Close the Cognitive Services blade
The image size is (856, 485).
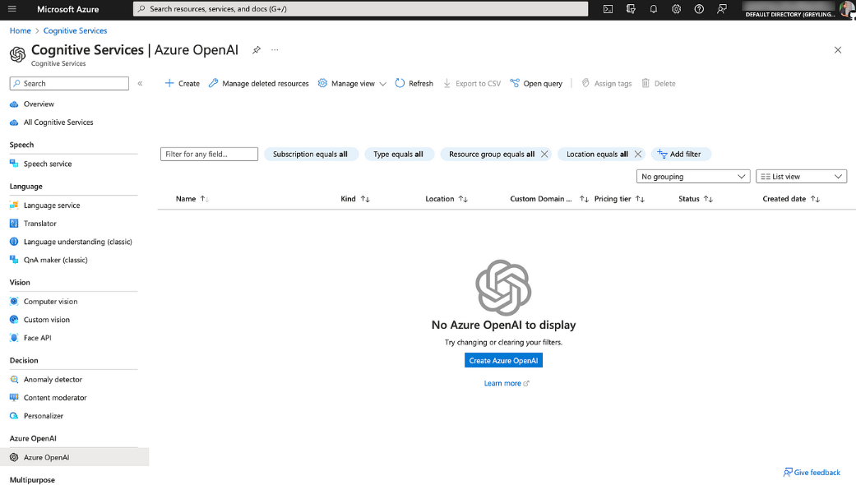click(x=837, y=50)
